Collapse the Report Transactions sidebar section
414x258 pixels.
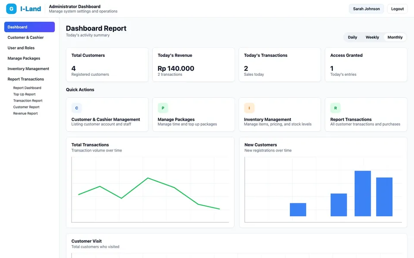coord(30,79)
